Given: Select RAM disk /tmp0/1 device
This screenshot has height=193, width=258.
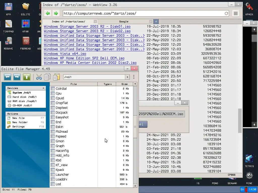Looking at the screenshot, I should pyautogui.click(x=26, y=101).
